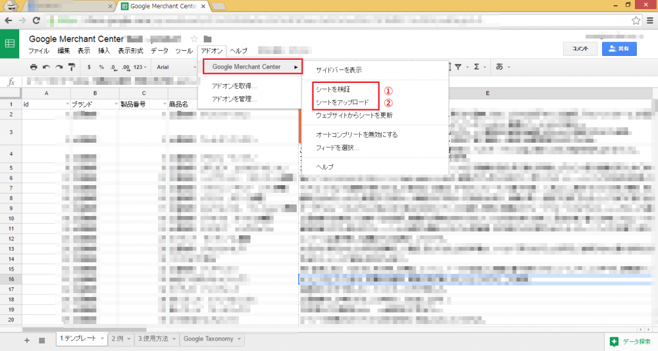Open 表示形式 menu

tap(130, 51)
